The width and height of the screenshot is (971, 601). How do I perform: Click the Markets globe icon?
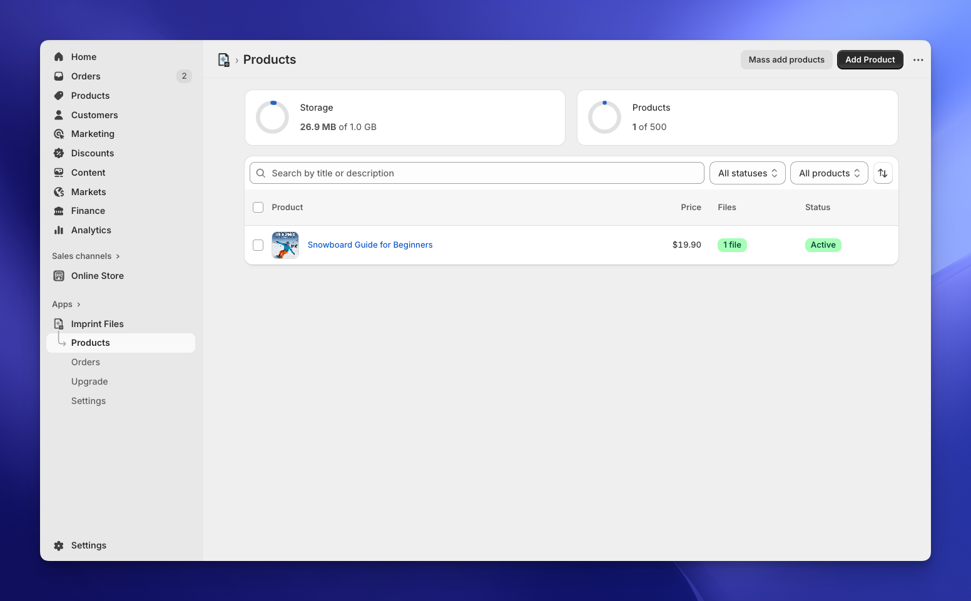[59, 192]
